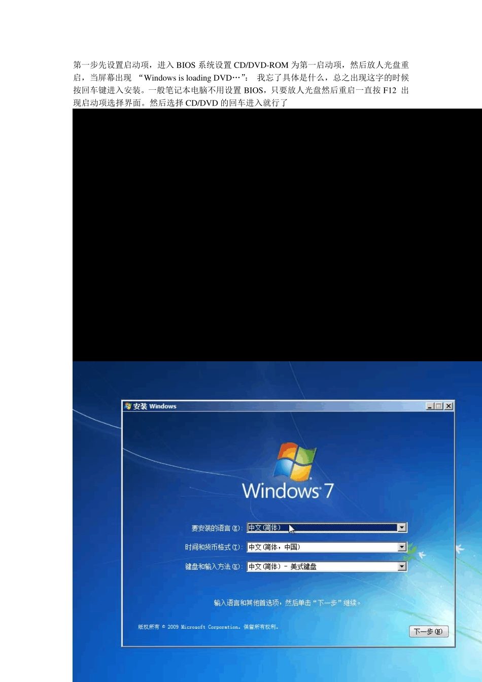Click the arrow of the 中文(简体) language combo
The image size is (482, 682).
pyautogui.click(x=402, y=528)
